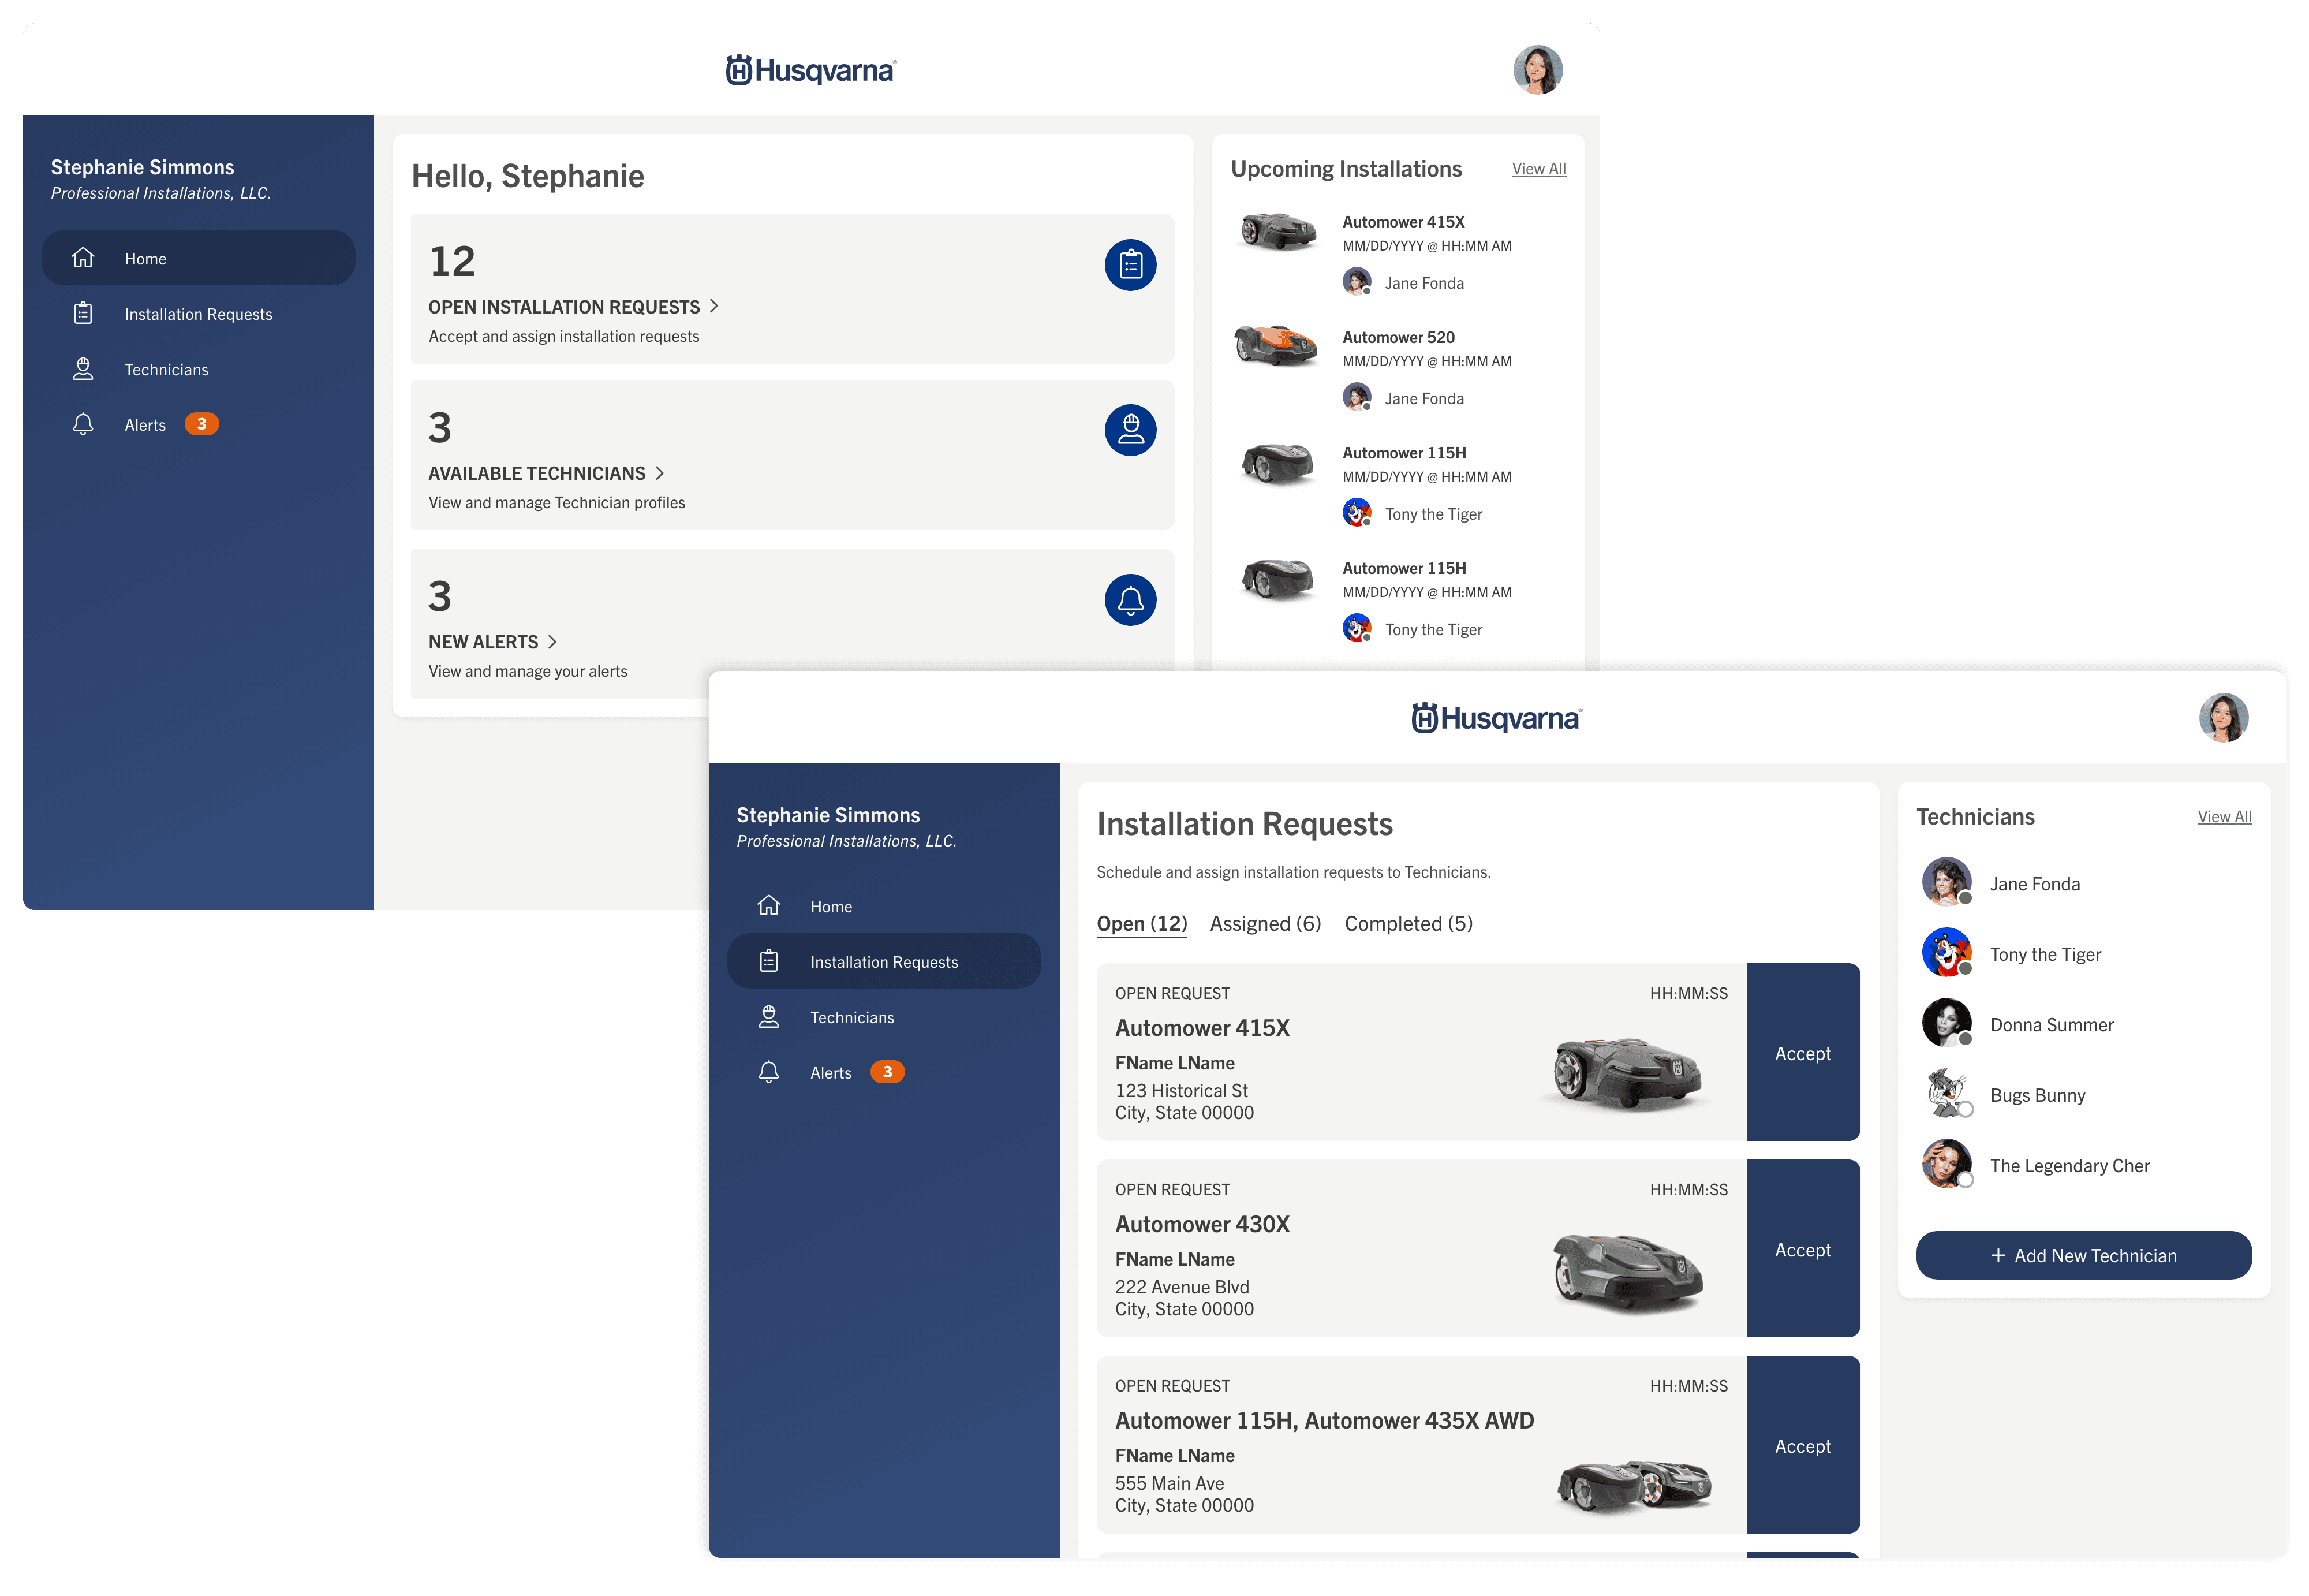Click "555 Main Ave" address text
Screen dimensions: 2309x1596
pos(1170,1483)
